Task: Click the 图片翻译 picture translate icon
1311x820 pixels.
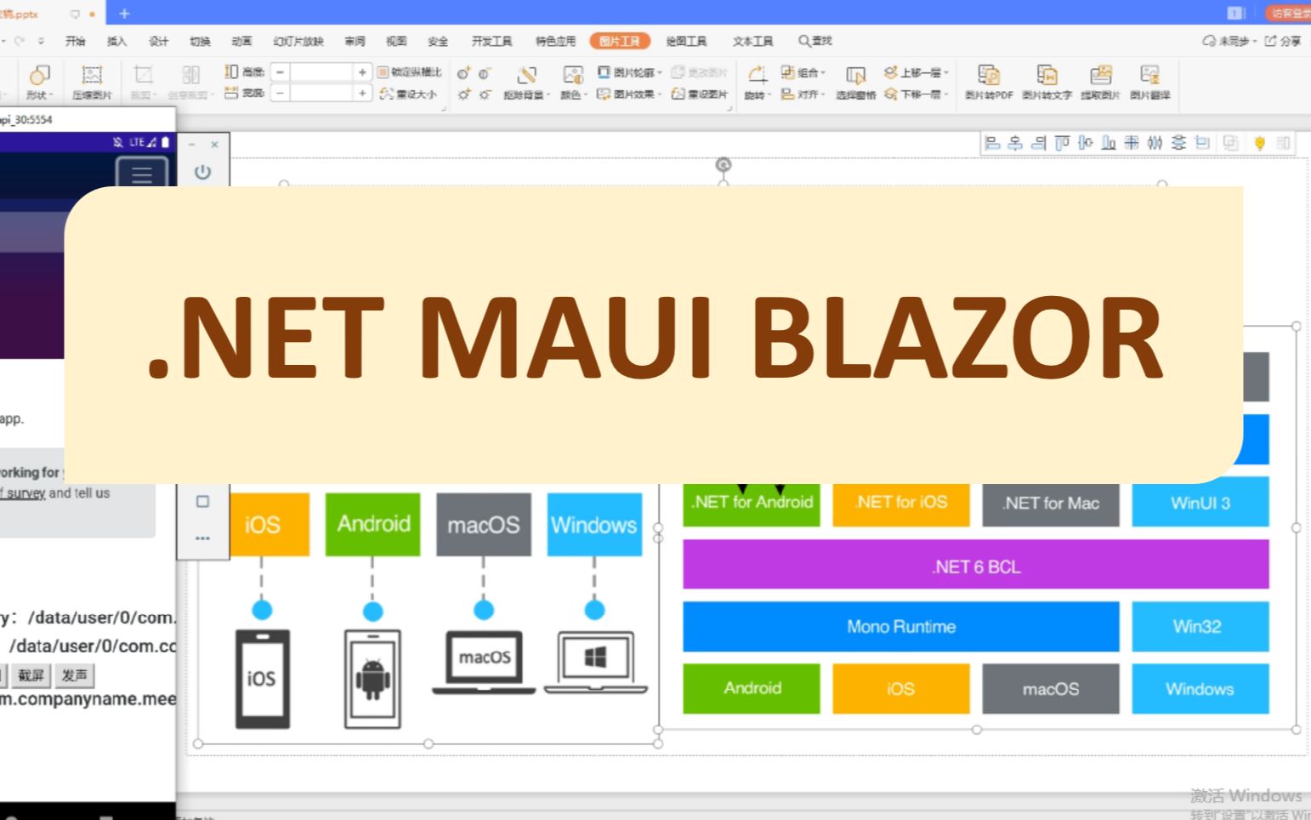Action: coord(1150,75)
